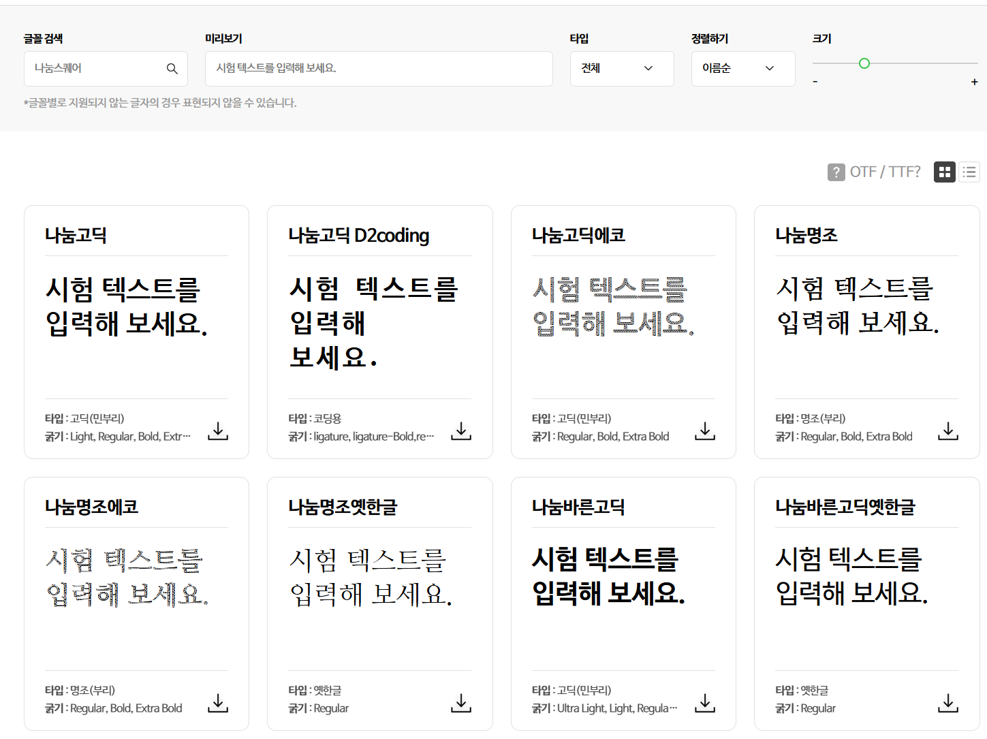Open the 나눔바른고딕 card title

[578, 507]
